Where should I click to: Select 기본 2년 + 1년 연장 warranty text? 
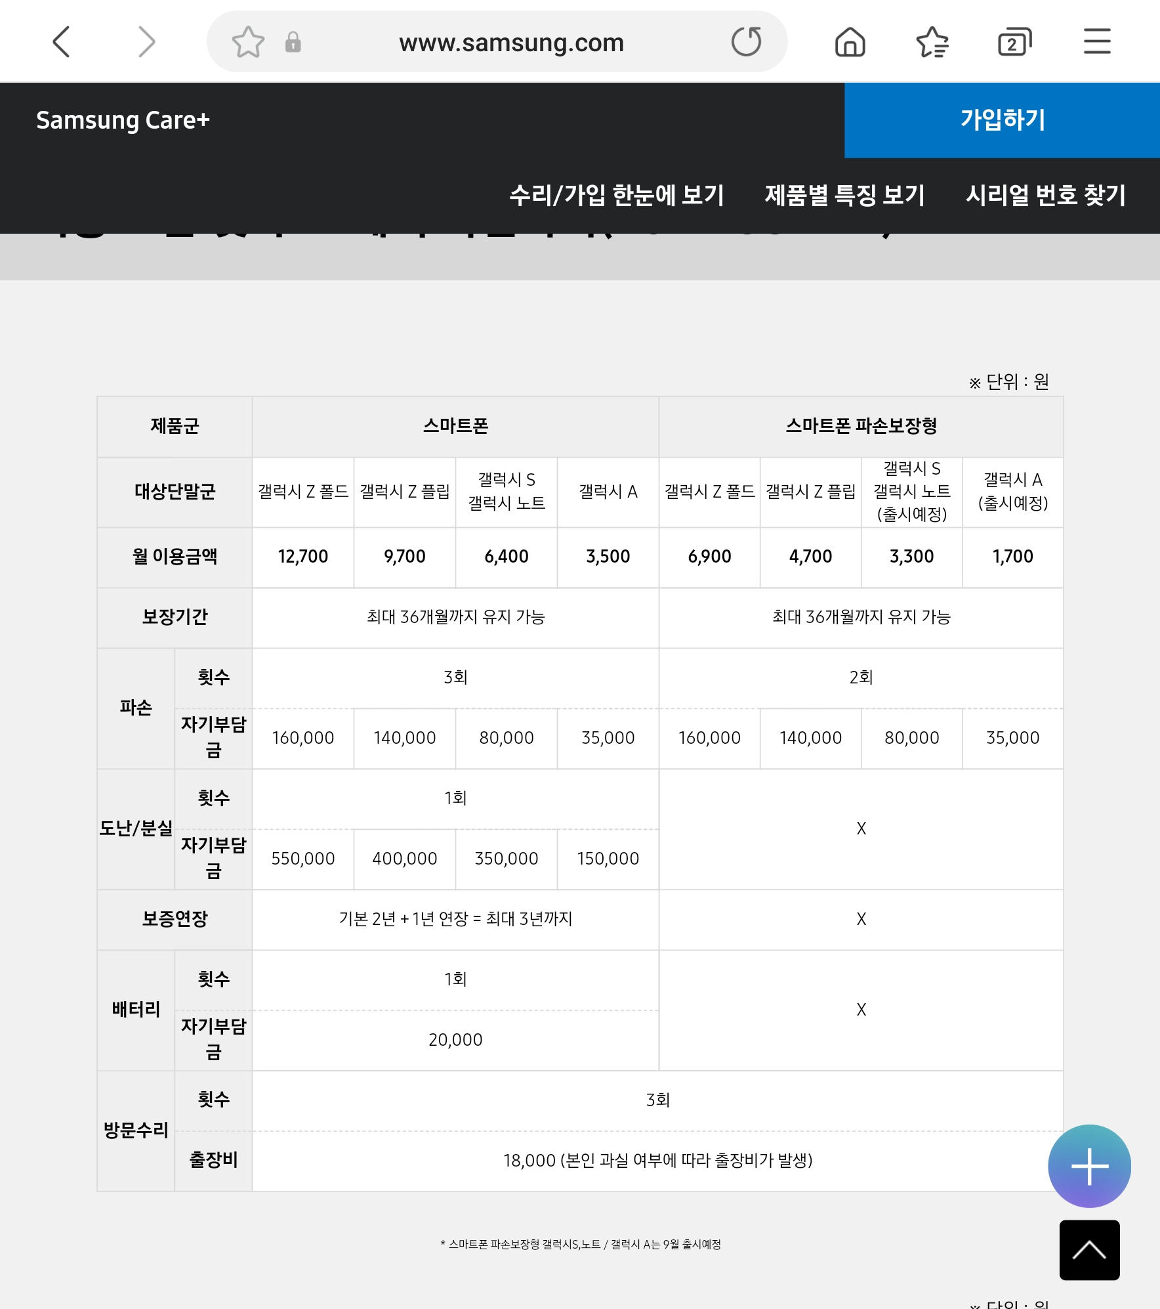[455, 919]
